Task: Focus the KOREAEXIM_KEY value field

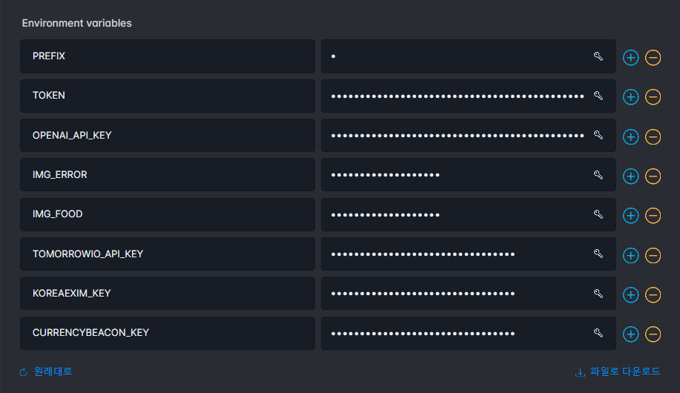Action: coord(469,293)
